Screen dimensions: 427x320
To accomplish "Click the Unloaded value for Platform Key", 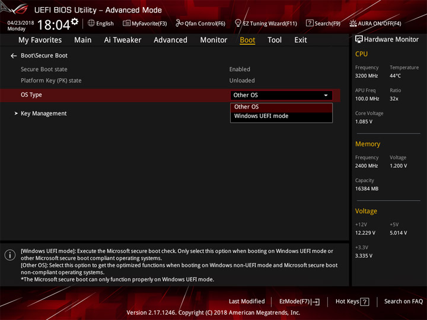I will [242, 81].
